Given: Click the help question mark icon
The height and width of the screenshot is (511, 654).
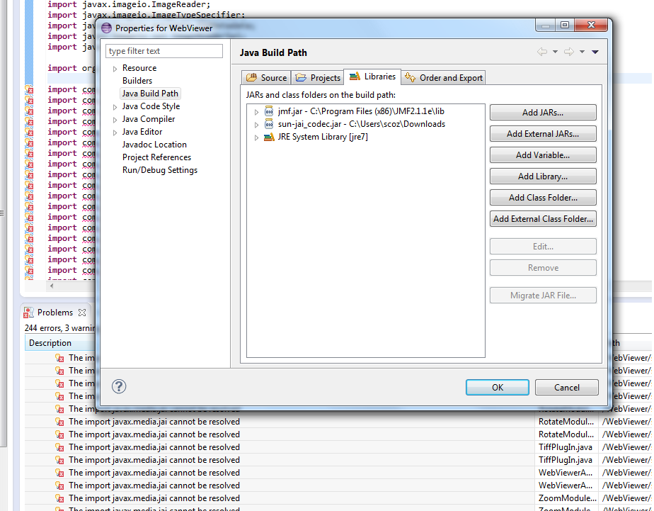Looking at the screenshot, I should [x=119, y=386].
